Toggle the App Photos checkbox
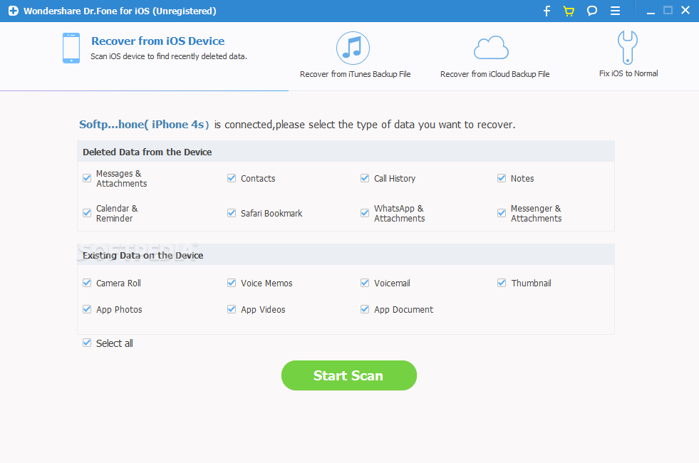699x463 pixels. pos(87,309)
